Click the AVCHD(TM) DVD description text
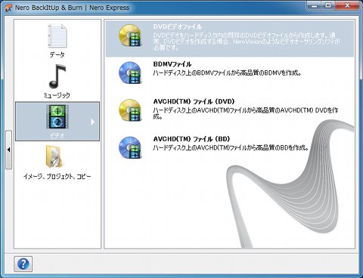This screenshot has width=363, height=278. pyautogui.click(x=246, y=113)
